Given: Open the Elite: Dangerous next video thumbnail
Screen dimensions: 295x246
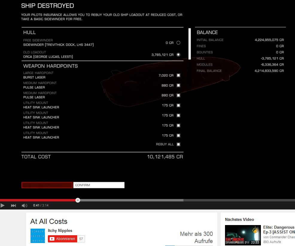Looking at the screenshot, I should click(x=243, y=235).
